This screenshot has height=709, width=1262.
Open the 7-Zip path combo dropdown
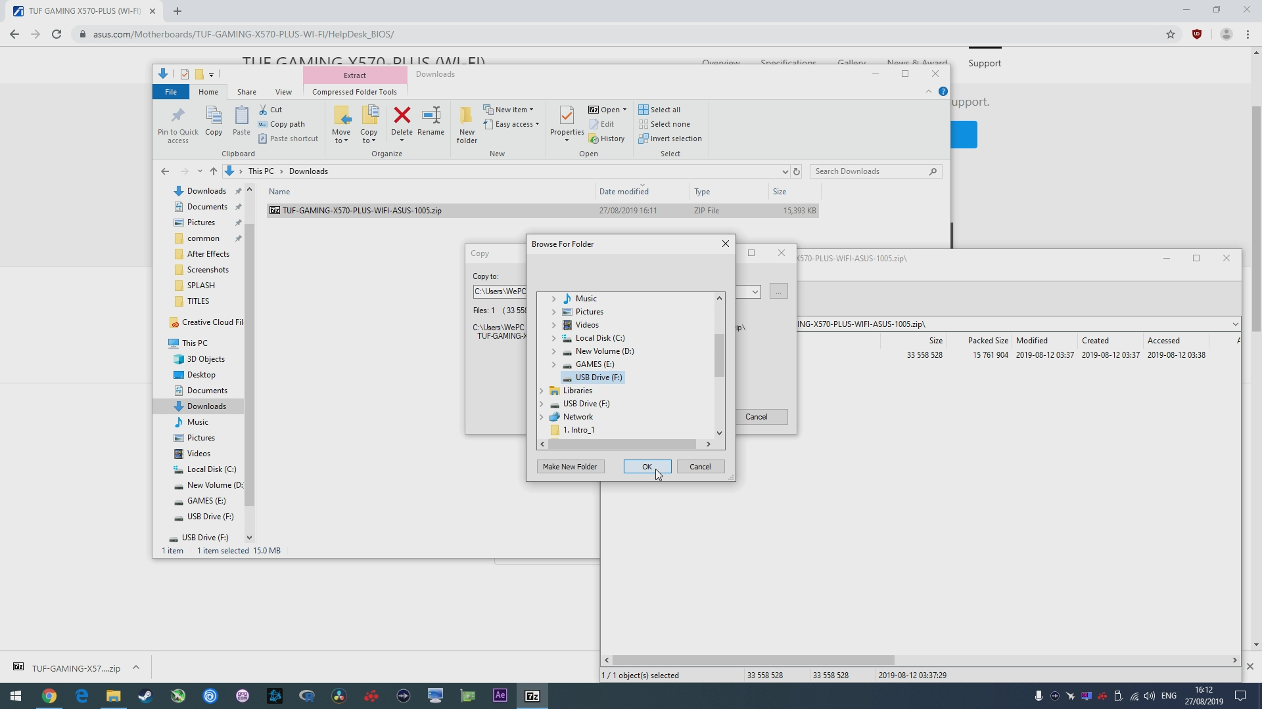[1235, 324]
